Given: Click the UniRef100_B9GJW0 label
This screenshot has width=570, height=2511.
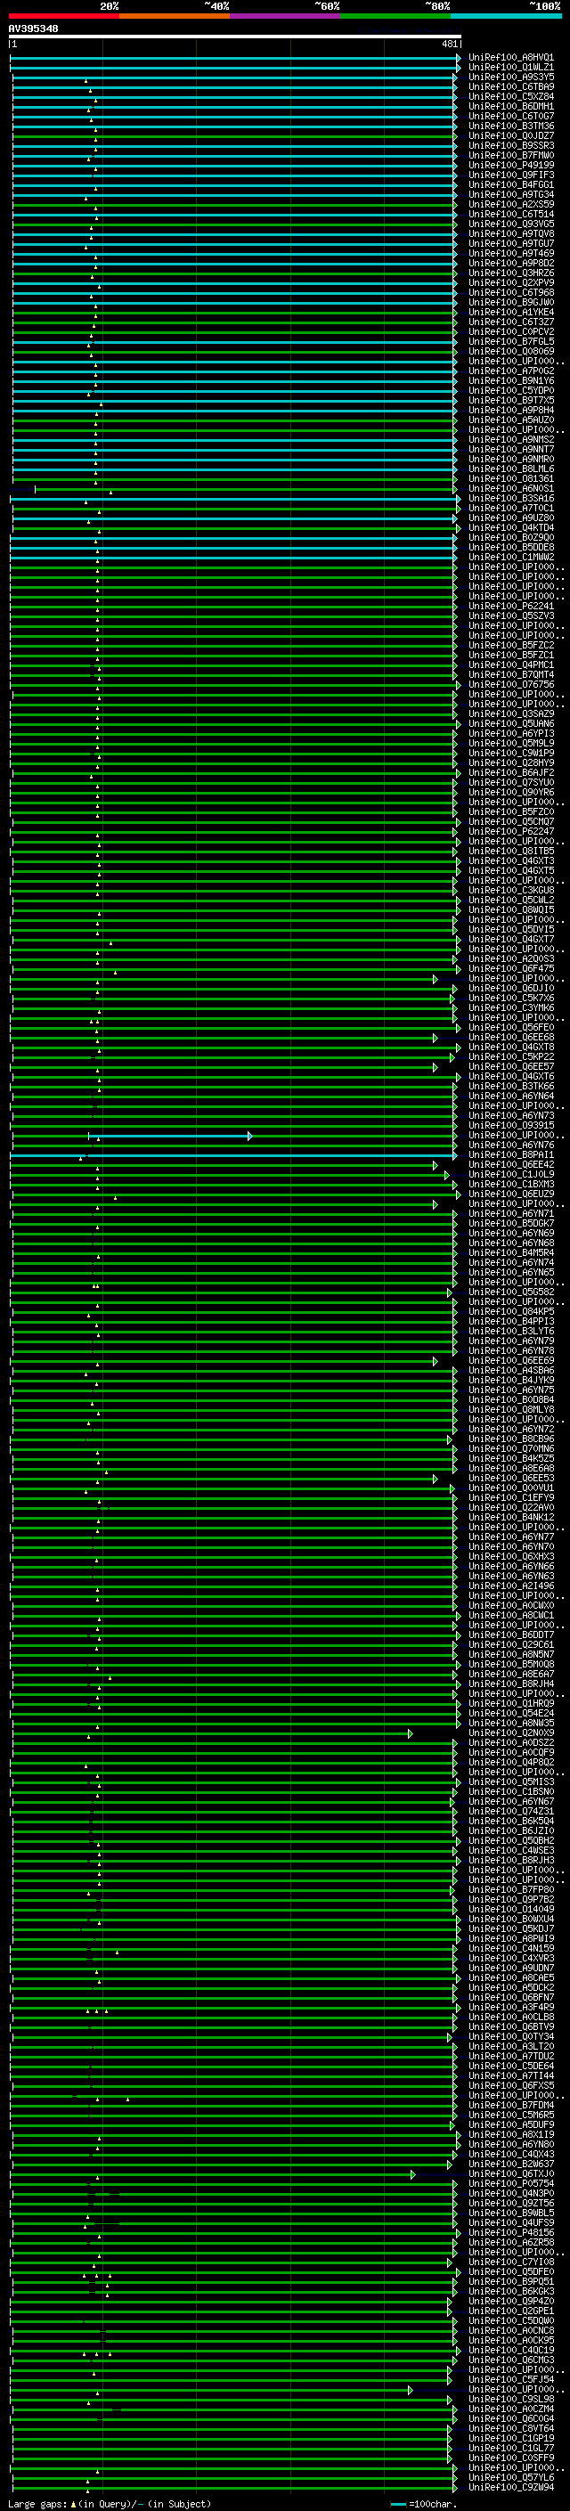Looking at the screenshot, I should pos(511,302).
